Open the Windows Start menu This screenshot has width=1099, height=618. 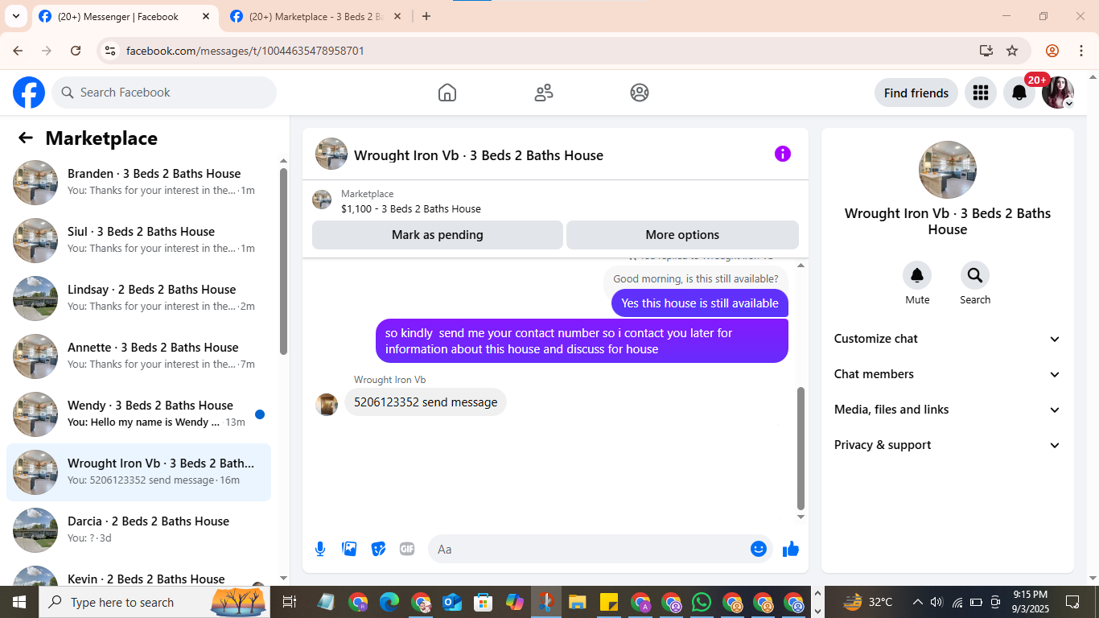[19, 602]
